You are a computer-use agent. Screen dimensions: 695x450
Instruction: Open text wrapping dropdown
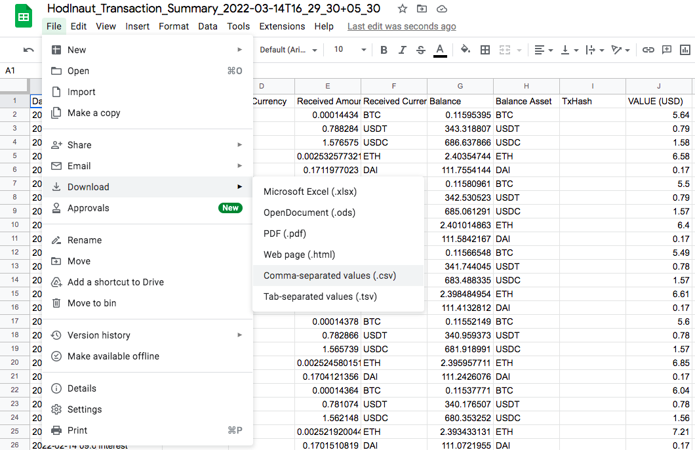(595, 50)
